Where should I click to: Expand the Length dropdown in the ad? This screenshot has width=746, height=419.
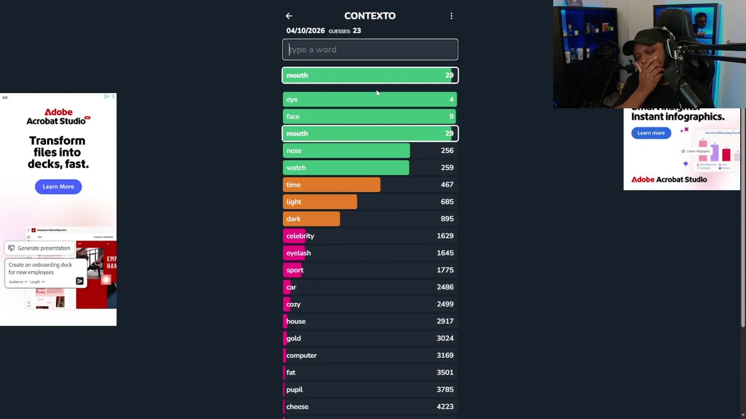pos(37,282)
